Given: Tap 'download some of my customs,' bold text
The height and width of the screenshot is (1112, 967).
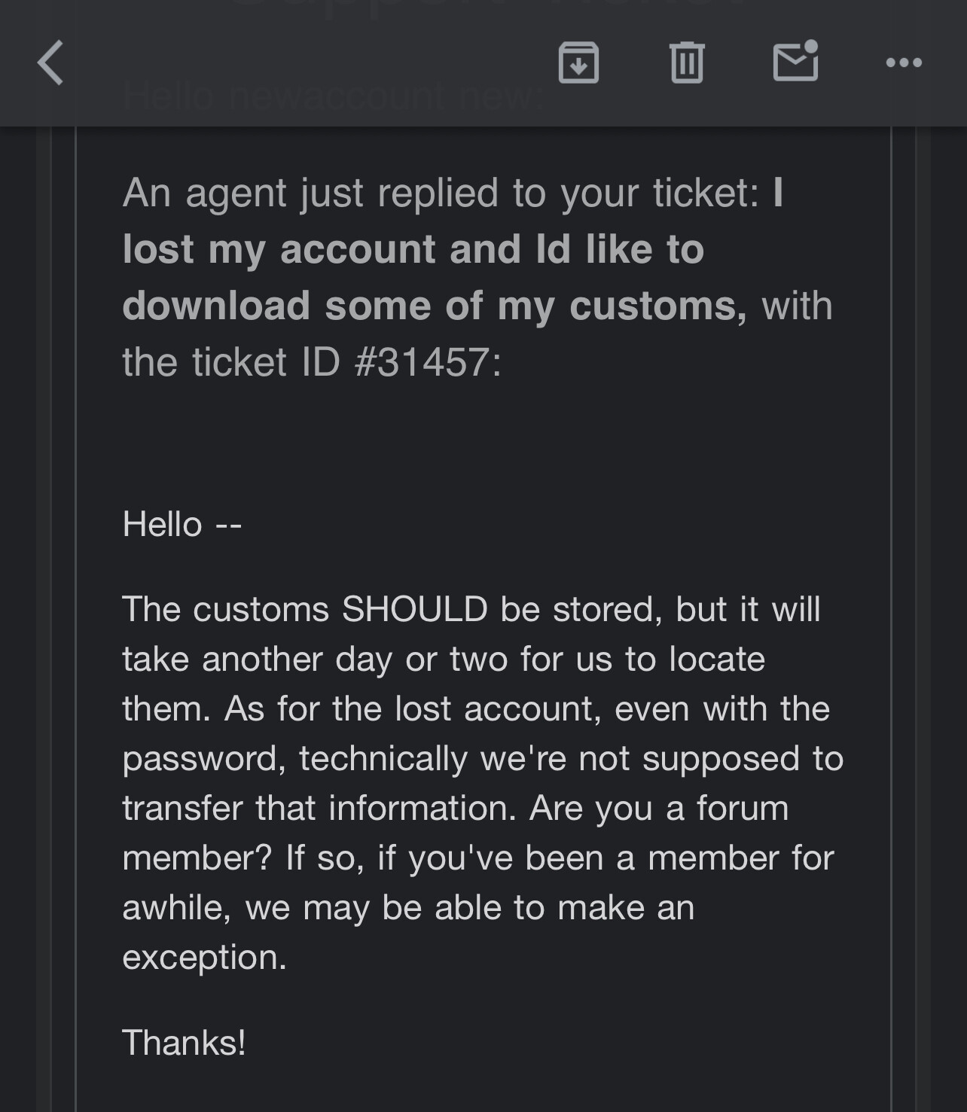Looking at the screenshot, I should (x=435, y=306).
